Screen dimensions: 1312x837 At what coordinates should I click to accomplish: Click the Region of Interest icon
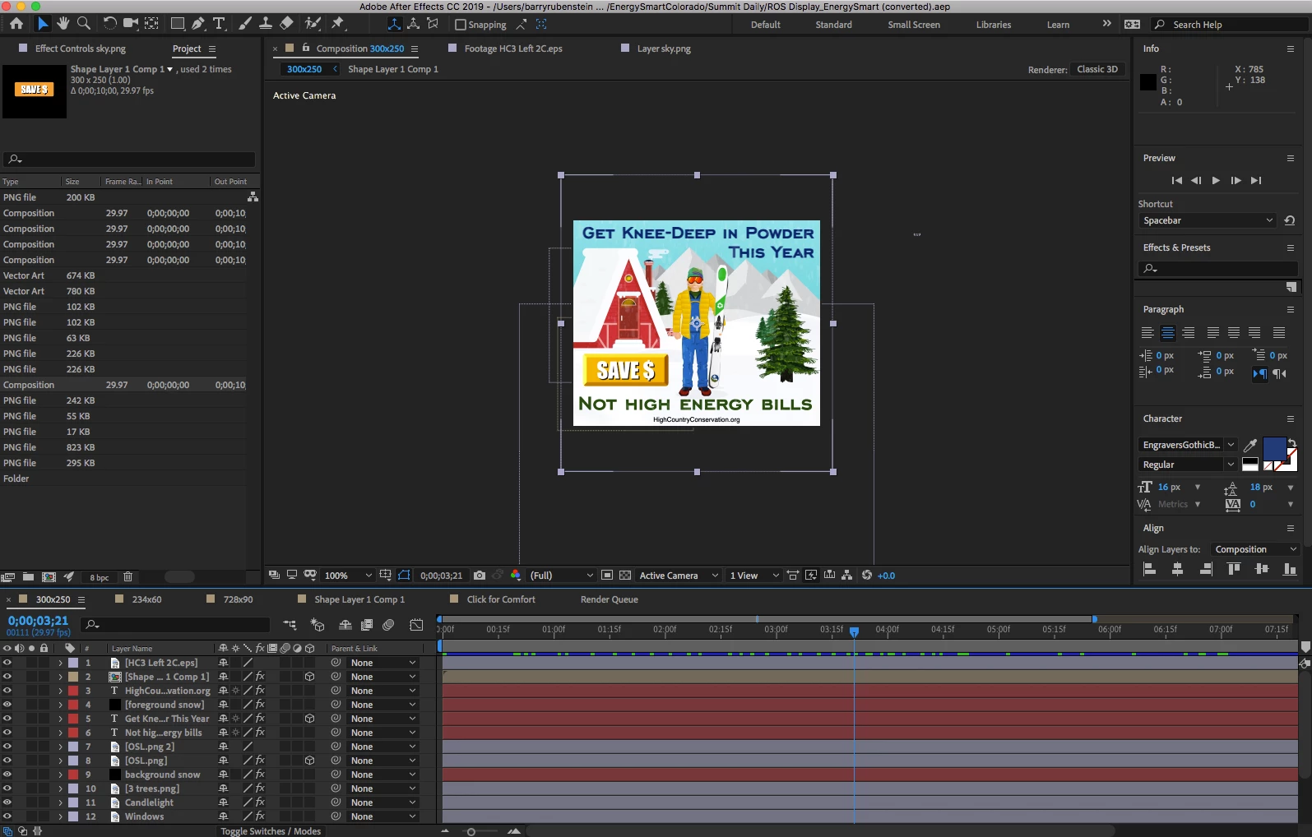click(x=607, y=576)
